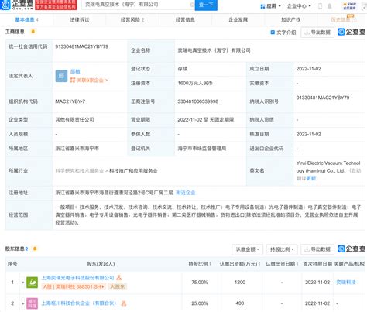Switch to the 知识产权 tab
This screenshot has width=367, height=312.
click(x=290, y=19)
